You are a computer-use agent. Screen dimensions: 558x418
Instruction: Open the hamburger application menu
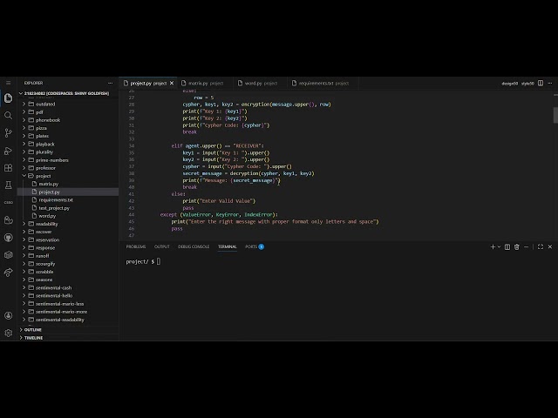click(8, 83)
